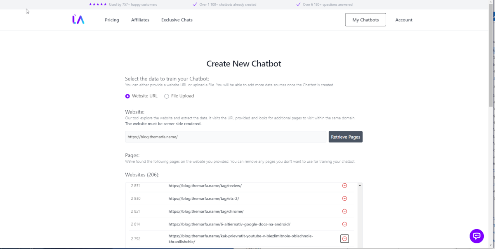This screenshot has height=249, width=495.
Task: Remove the 6-altiernativ-google-docs page entry
Action: pos(344,224)
